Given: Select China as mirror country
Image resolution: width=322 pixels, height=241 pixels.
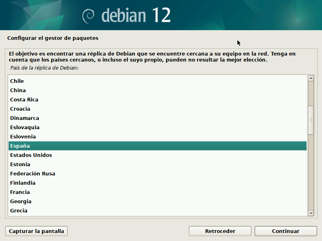Looking at the screenshot, I should [x=18, y=90].
